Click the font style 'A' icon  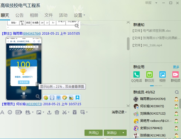(x=2, y=112)
